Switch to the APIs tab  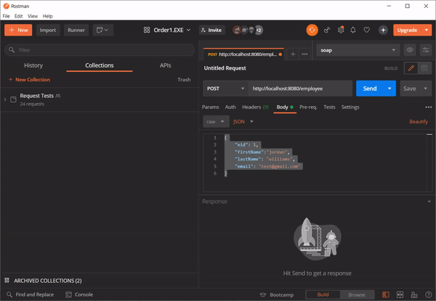pyautogui.click(x=165, y=65)
